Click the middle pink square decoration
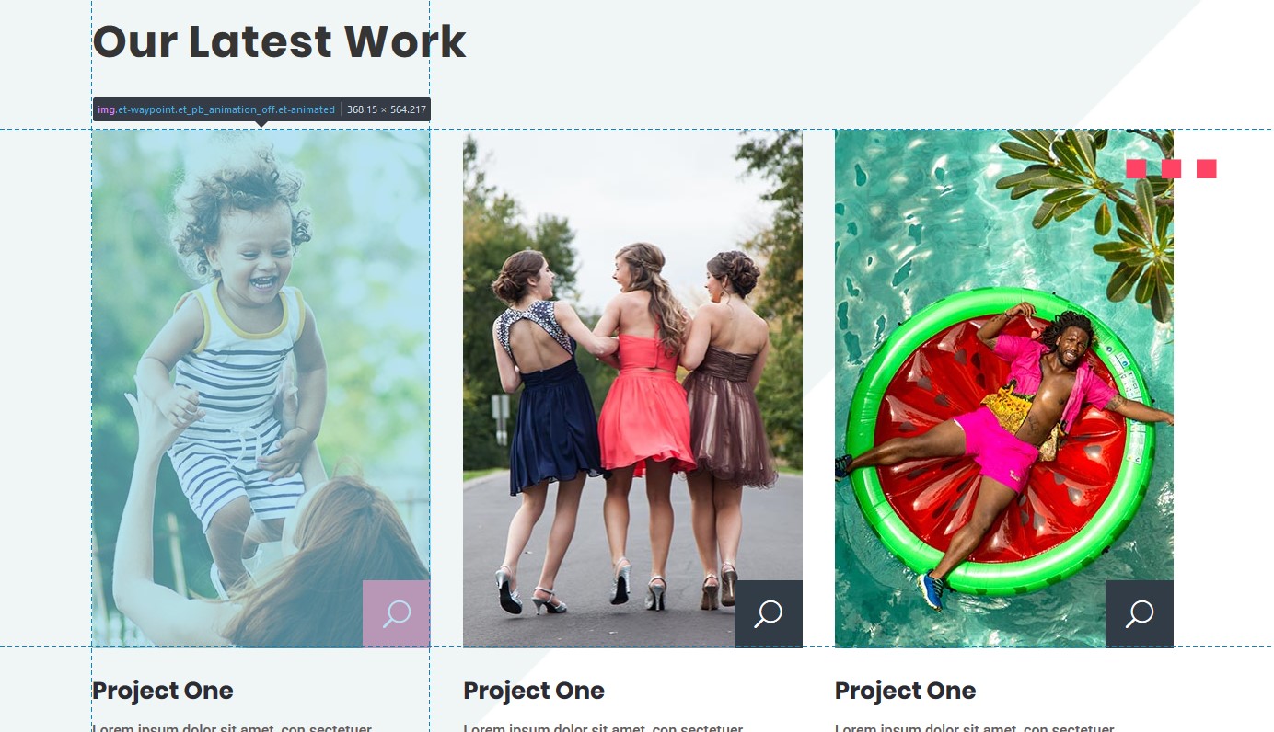 point(1171,168)
